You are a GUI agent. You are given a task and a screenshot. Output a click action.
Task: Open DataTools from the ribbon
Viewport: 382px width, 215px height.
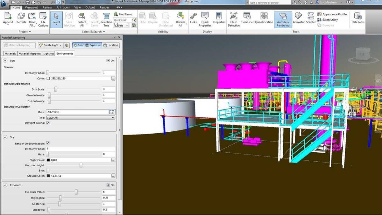tap(358, 18)
